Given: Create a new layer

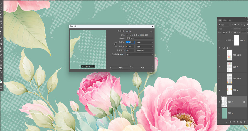Looking at the screenshot, I should click(241, 122).
